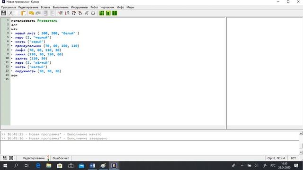Click the second macro page icon

coord(53,13)
